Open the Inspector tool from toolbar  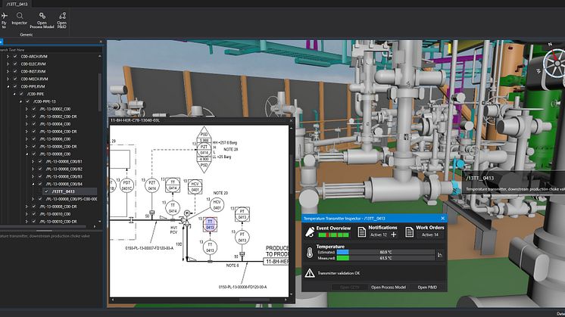[x=20, y=19]
